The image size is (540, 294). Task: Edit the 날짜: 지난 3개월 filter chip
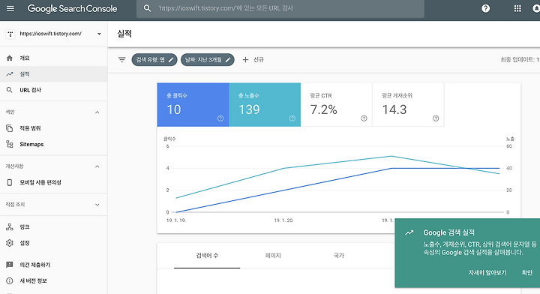tap(207, 59)
